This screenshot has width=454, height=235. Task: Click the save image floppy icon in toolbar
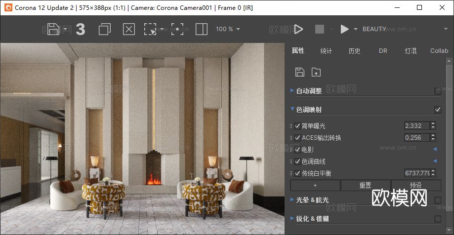tap(53, 29)
